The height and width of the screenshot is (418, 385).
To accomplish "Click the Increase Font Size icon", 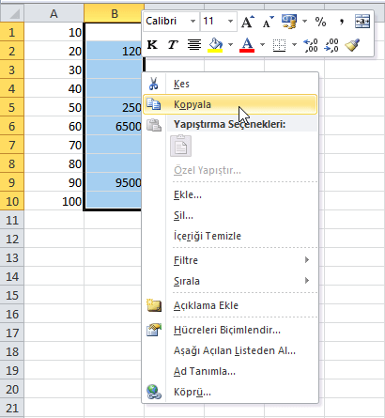I will click(248, 22).
